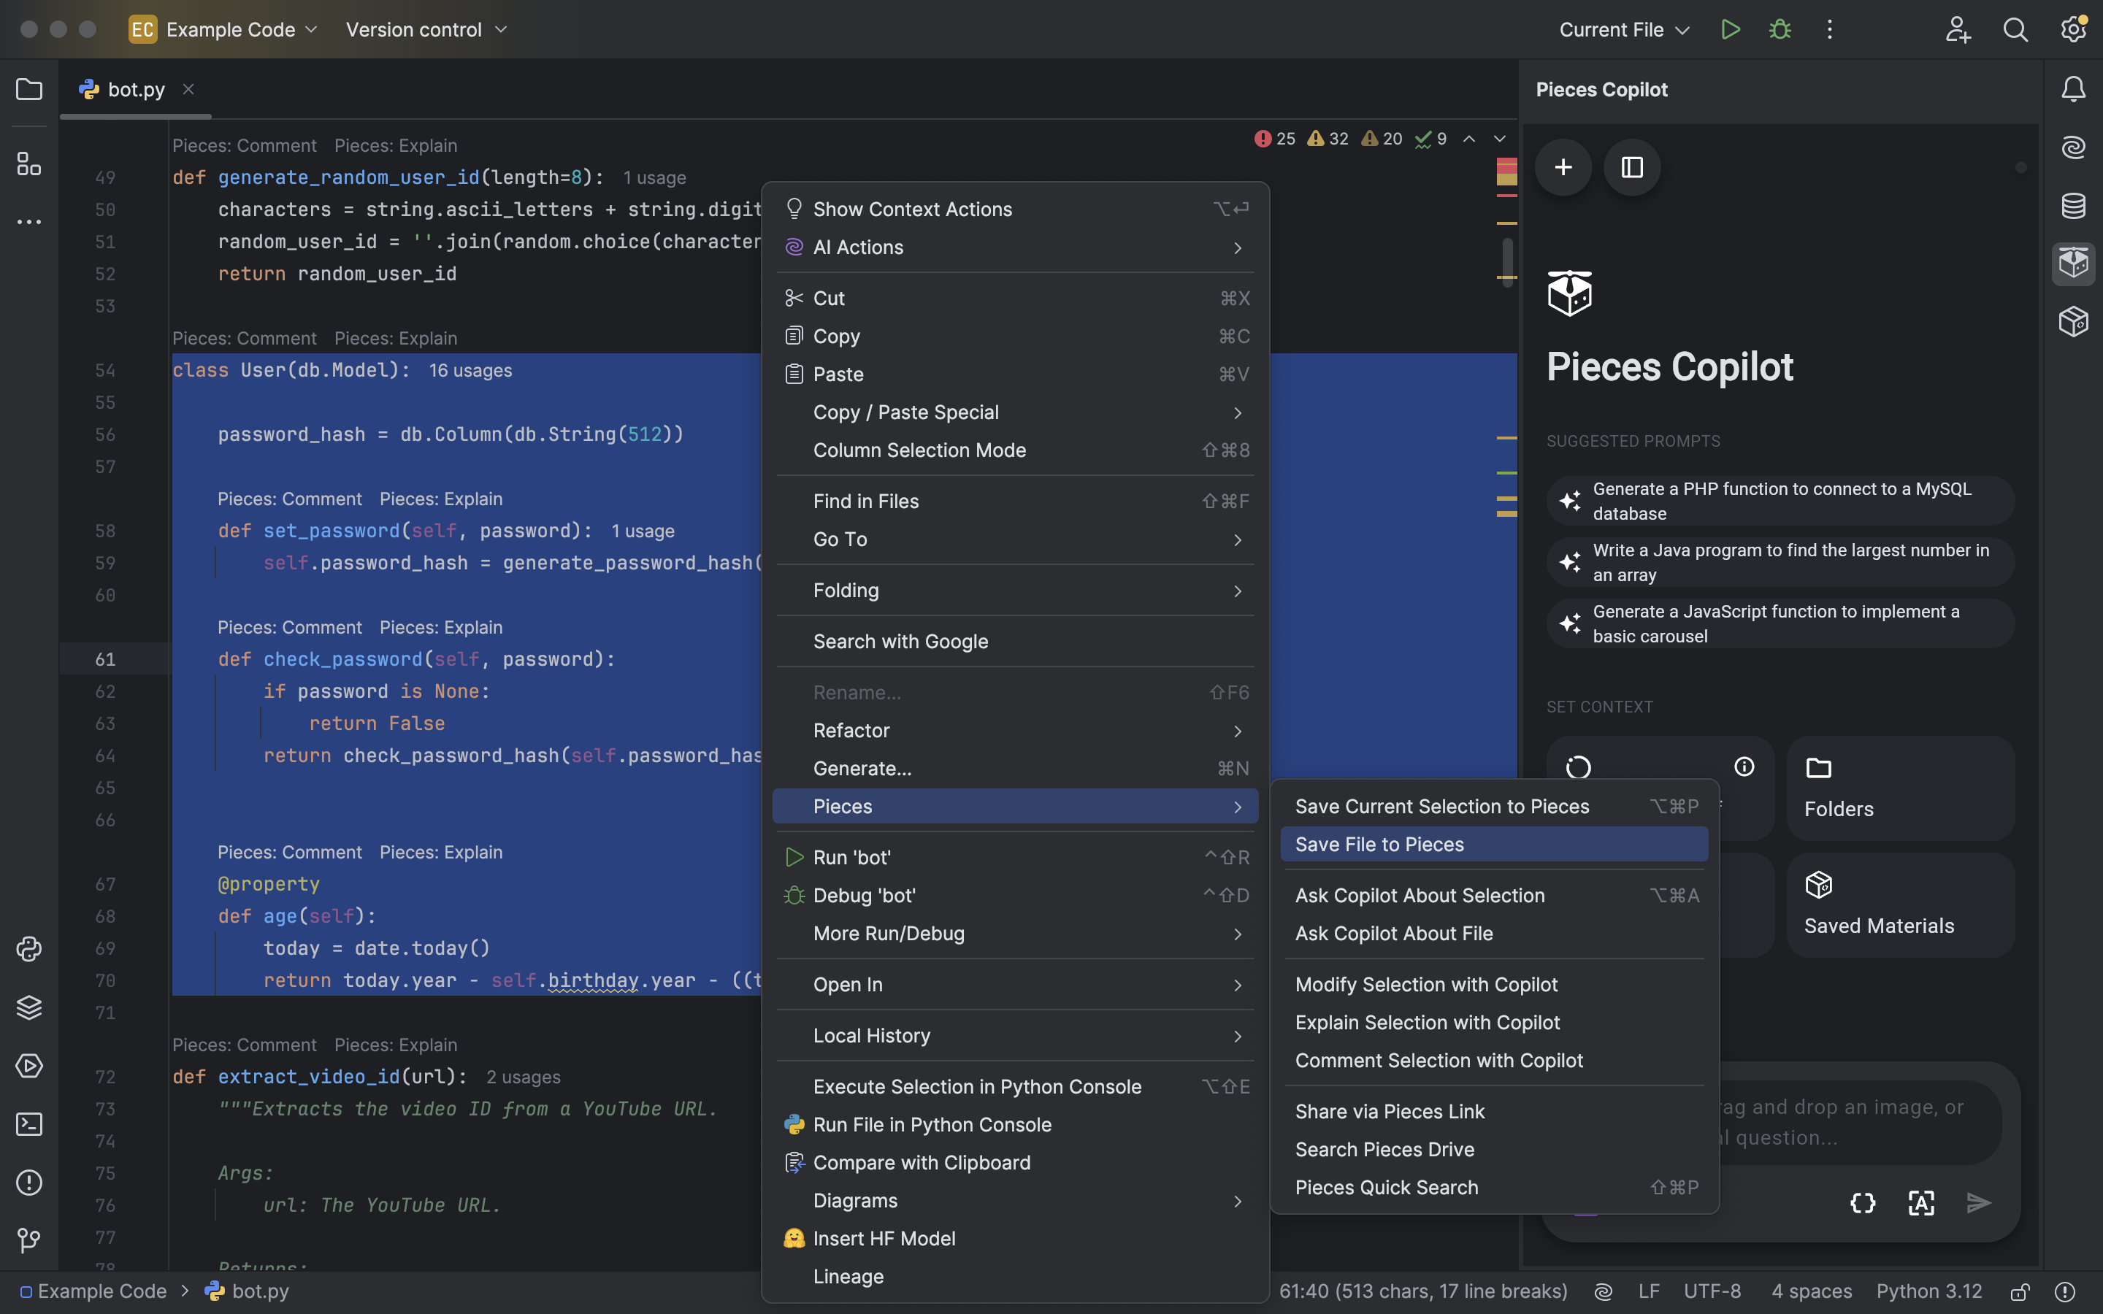Open the vertical more-actions menu in title bar

coord(1829,29)
